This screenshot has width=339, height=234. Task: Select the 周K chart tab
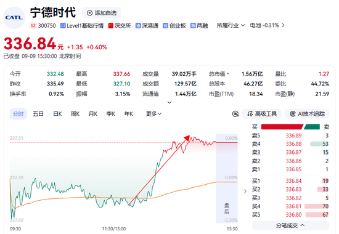pyautogui.click(x=75, y=114)
